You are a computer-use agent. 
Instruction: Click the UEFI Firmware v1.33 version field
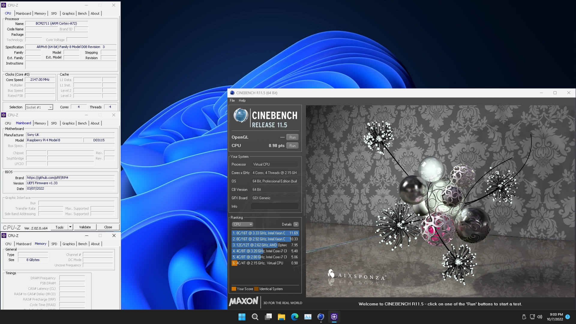tap(70, 183)
